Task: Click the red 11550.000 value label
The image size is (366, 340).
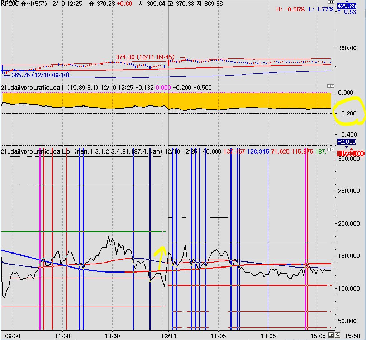Action: click(351, 154)
